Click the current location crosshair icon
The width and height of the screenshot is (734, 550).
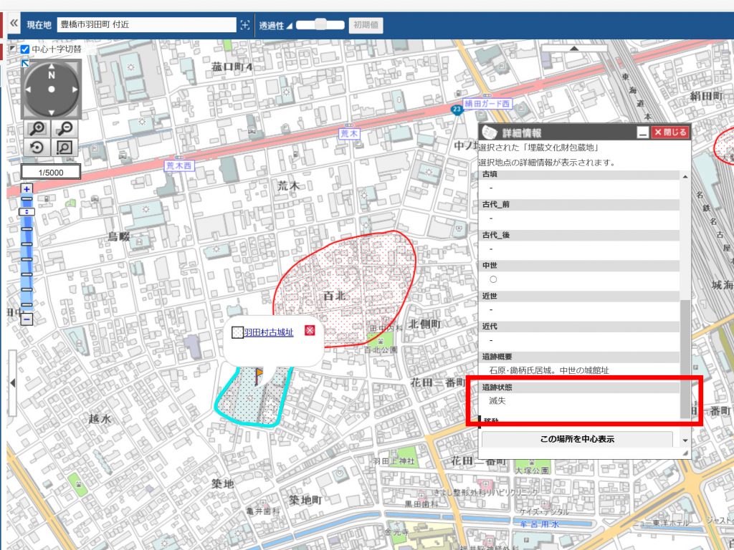(x=245, y=25)
